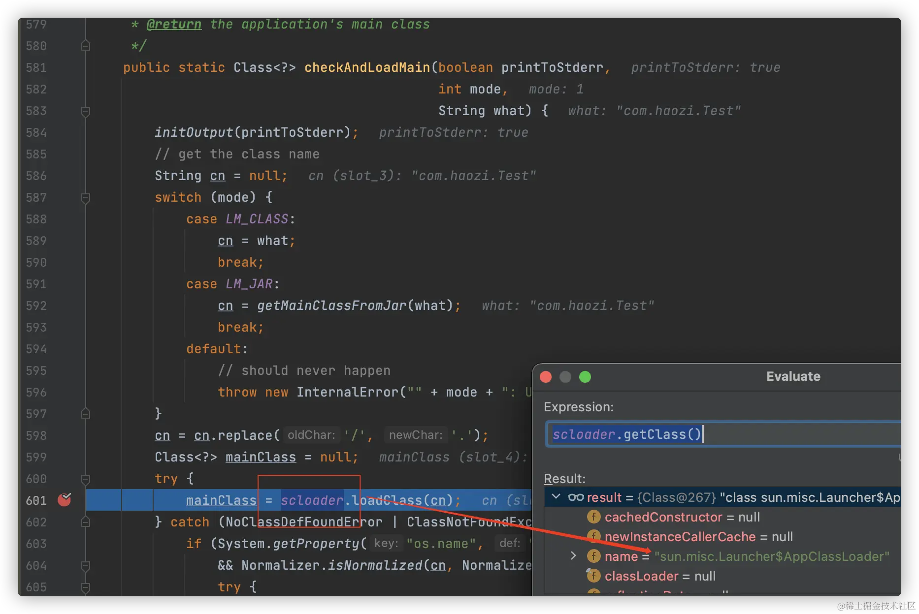Expand the name field node in results

pos(573,556)
